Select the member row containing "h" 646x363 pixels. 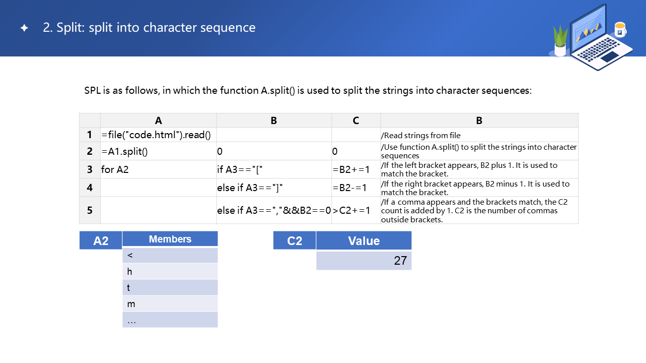pyautogui.click(x=170, y=271)
